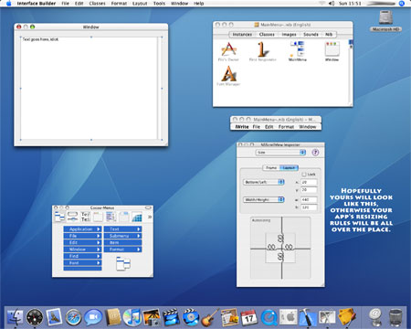Open Xcode hammer icon in Dock
Image resolution: width=411 pixels, height=329 pixels.
pyautogui.click(x=308, y=317)
